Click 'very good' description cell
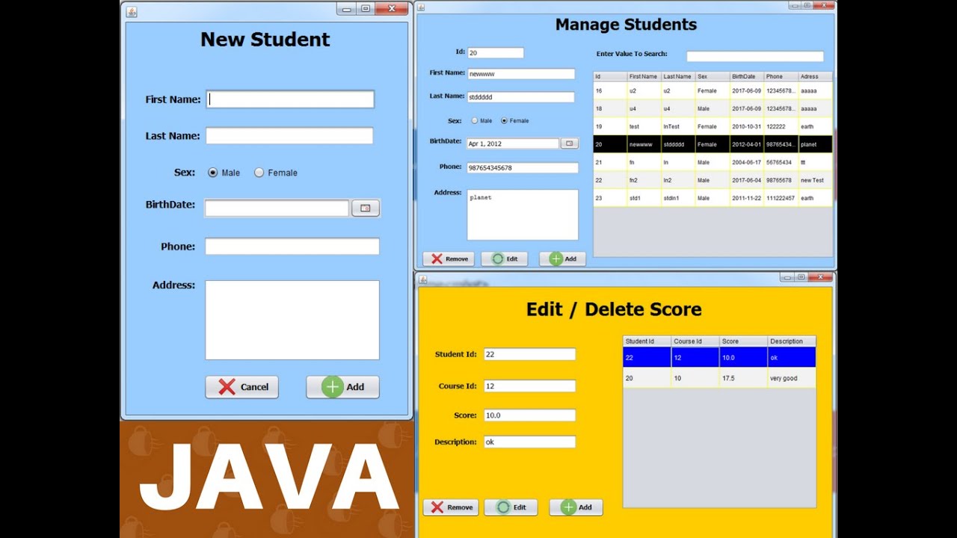Viewport: 957px width, 538px height. click(x=792, y=378)
